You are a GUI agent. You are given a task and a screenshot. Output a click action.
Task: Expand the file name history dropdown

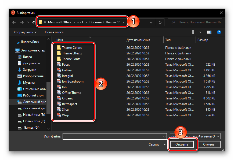pyautogui.click(x=164, y=136)
